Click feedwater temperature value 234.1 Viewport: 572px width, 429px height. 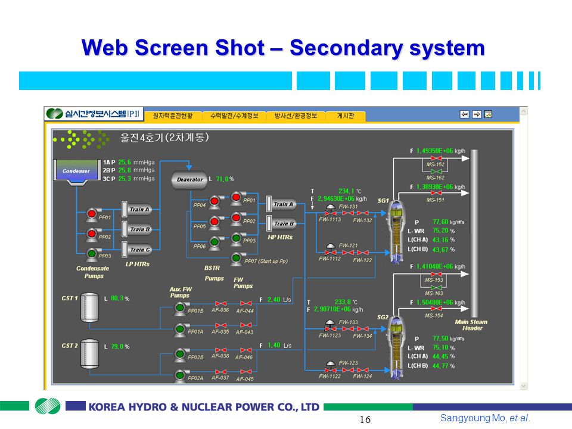click(x=346, y=191)
